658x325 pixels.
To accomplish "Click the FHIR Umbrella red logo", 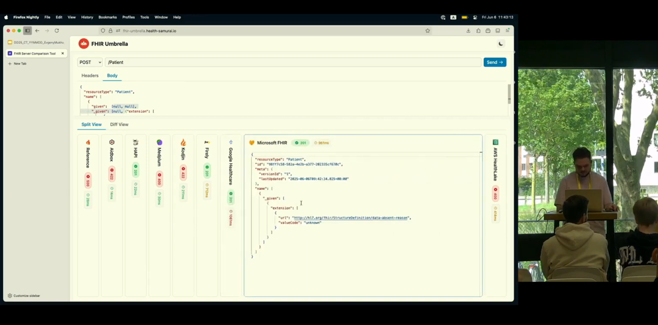I will click(84, 44).
